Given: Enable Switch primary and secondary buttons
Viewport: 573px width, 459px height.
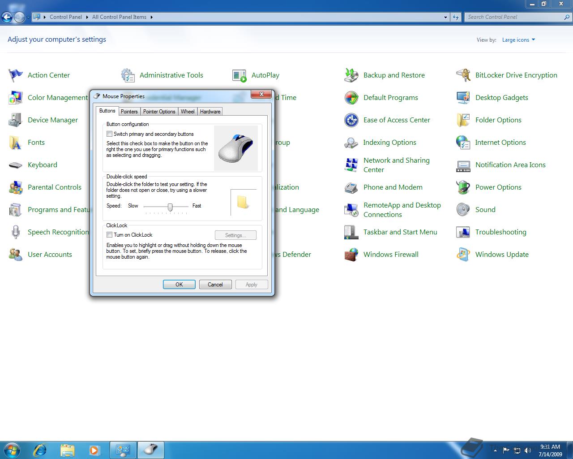Looking at the screenshot, I should (x=109, y=134).
